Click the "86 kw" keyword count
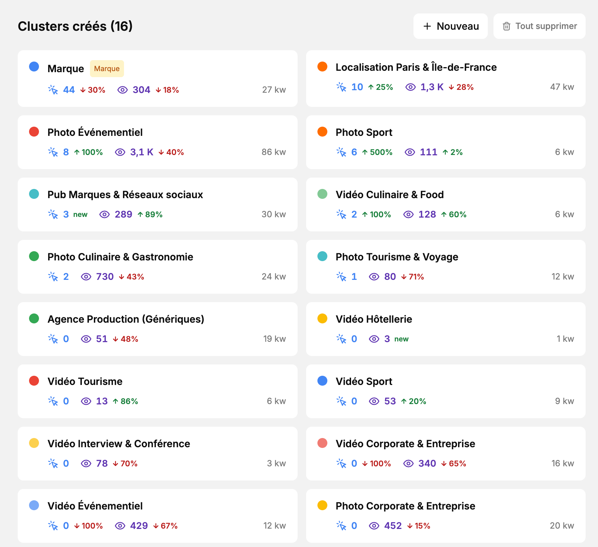Viewport: 598px width, 547px height. point(274,152)
